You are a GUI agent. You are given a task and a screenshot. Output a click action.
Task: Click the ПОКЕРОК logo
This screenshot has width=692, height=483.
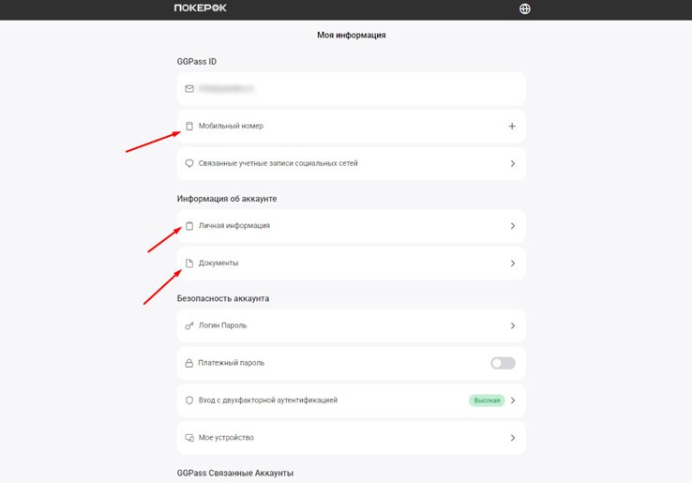point(200,8)
